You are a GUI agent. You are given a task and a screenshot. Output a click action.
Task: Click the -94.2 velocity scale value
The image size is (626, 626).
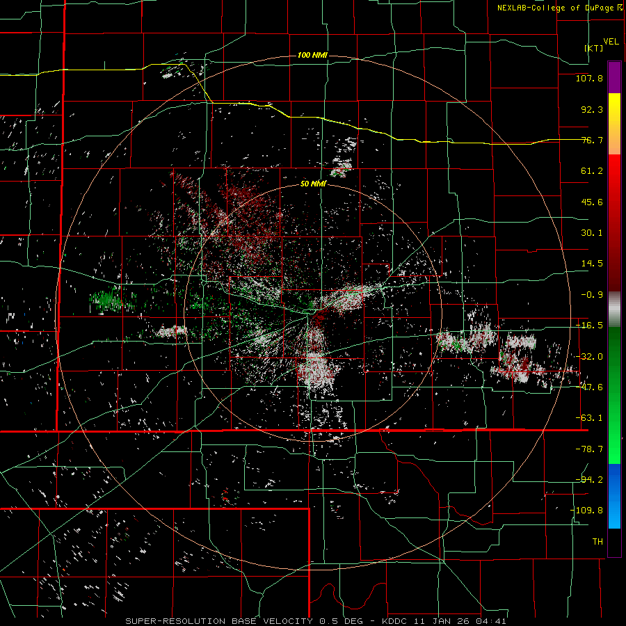pyautogui.click(x=589, y=479)
